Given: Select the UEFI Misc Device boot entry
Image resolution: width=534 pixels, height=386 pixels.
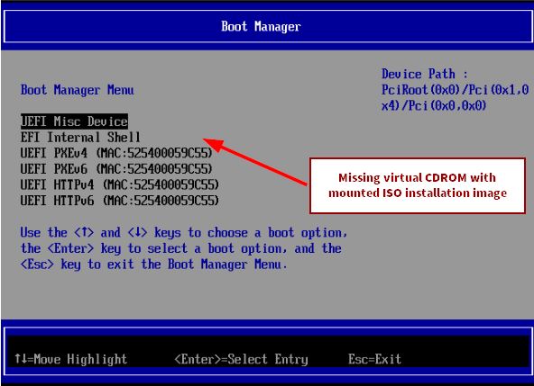Looking at the screenshot, I should tap(74, 121).
